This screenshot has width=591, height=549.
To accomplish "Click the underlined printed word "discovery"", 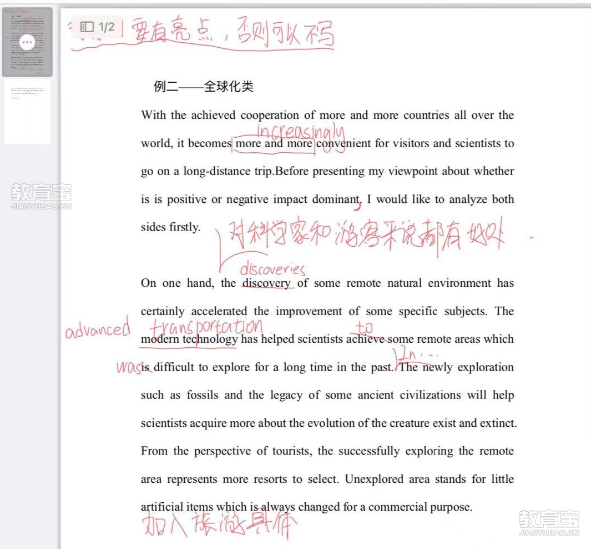I will [266, 283].
